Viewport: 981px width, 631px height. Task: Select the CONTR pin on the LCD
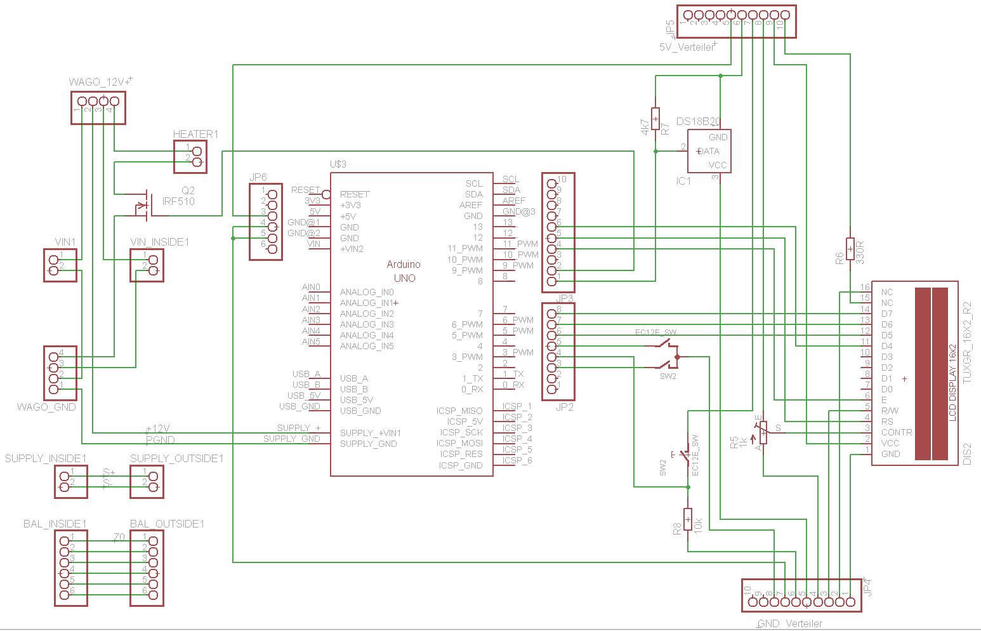pos(896,432)
